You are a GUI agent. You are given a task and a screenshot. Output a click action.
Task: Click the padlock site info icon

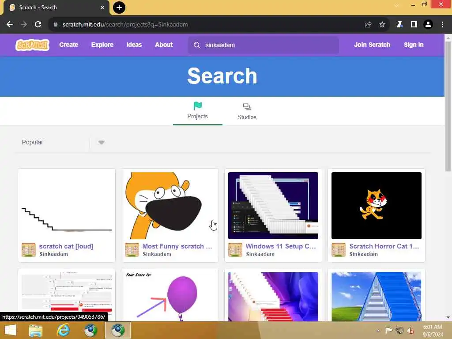pyautogui.click(x=56, y=25)
